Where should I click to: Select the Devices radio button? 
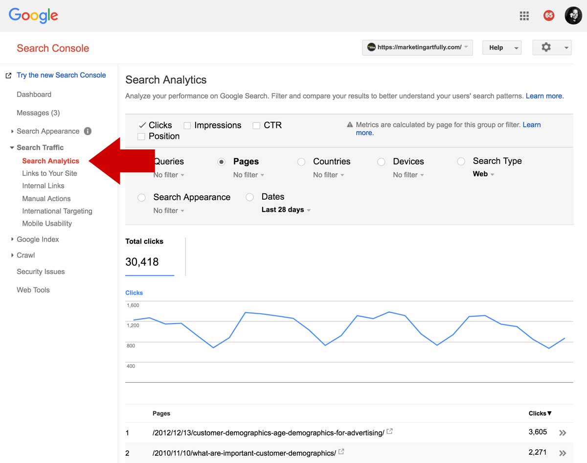[381, 162]
